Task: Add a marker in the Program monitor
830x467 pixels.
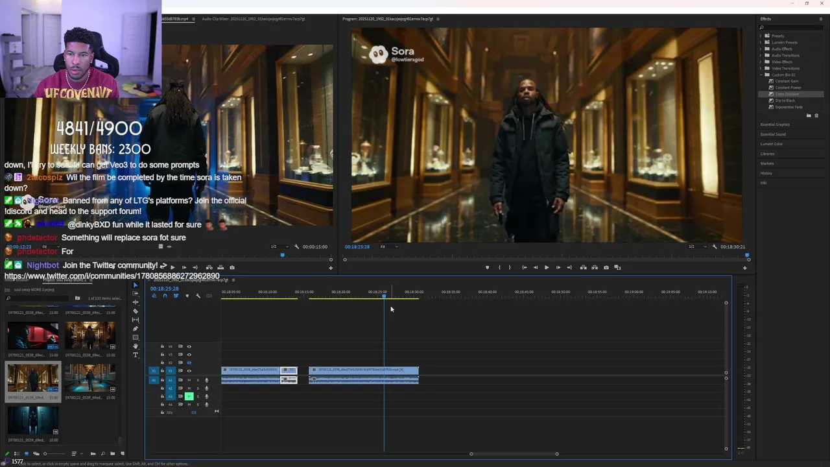Action: 487,267
